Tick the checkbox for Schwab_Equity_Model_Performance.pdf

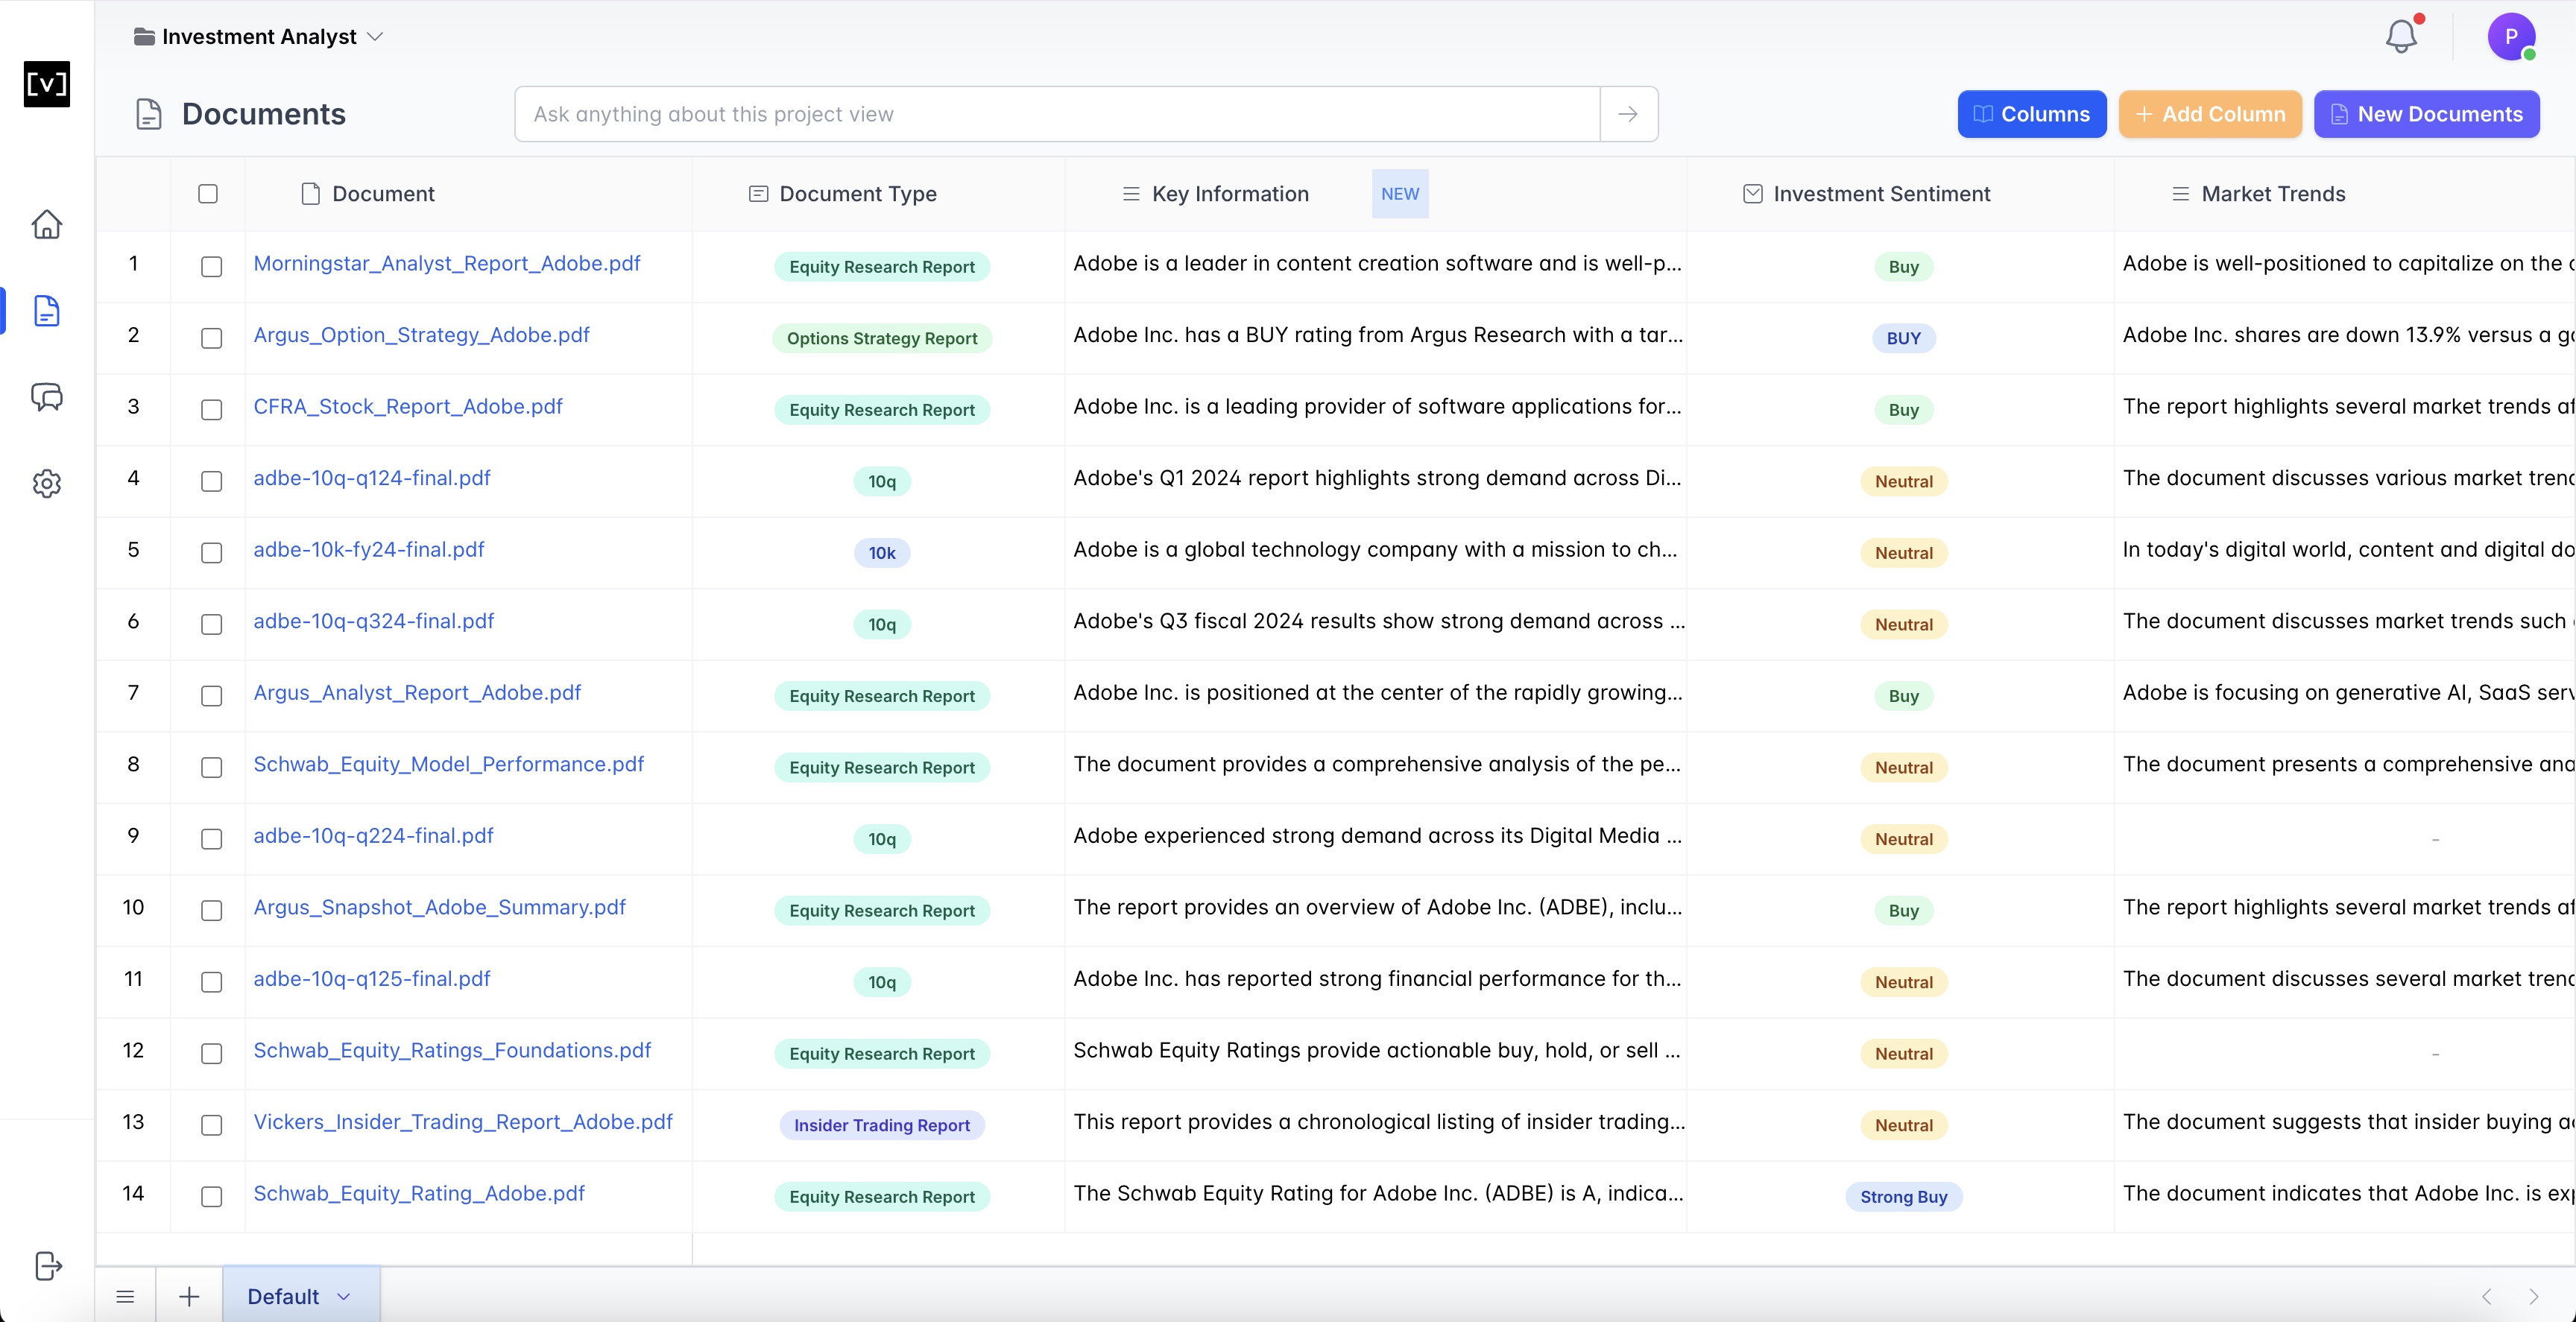[x=211, y=767]
